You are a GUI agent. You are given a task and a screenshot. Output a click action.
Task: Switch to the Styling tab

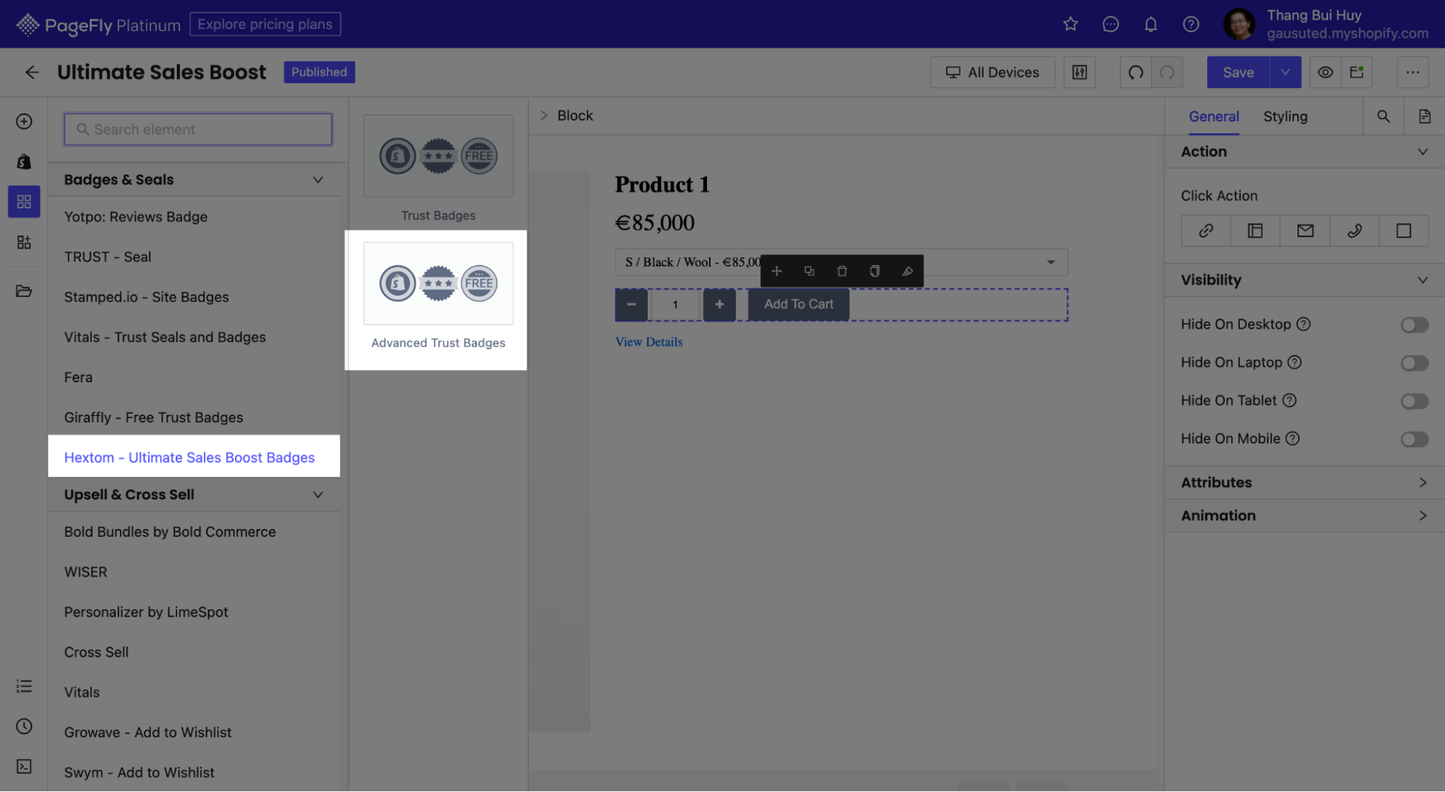click(1285, 116)
